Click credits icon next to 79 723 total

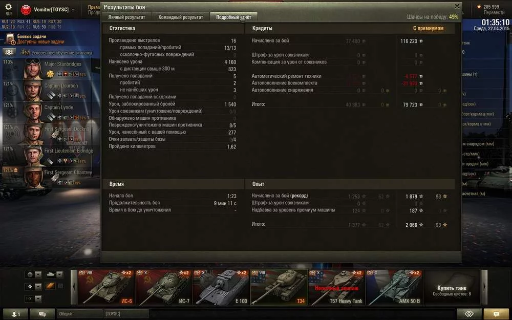pos(421,105)
